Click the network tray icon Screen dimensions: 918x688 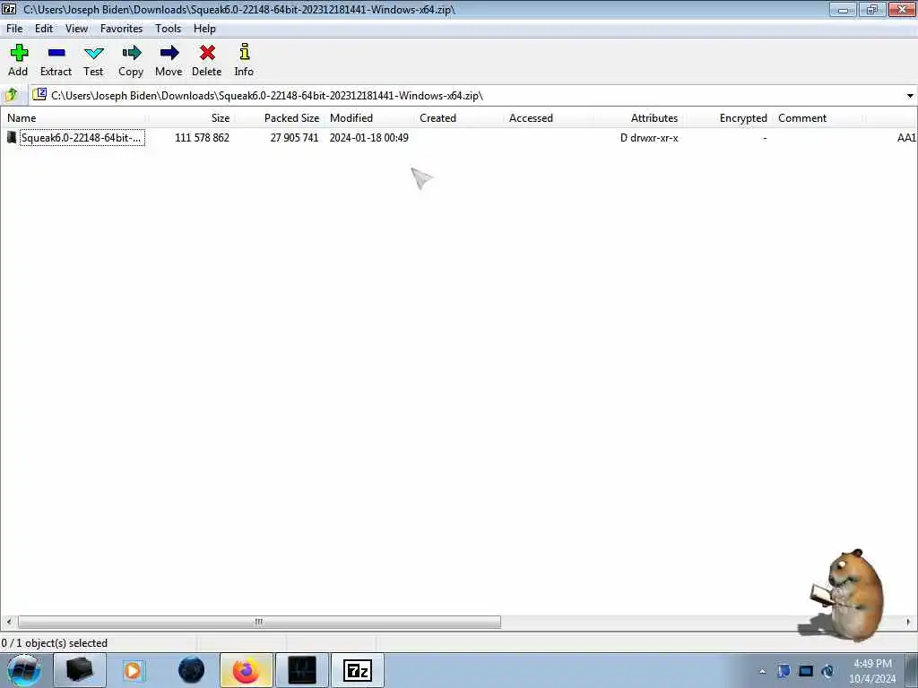point(827,671)
